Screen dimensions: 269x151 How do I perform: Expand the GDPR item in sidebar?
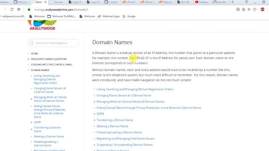click(x=31, y=122)
